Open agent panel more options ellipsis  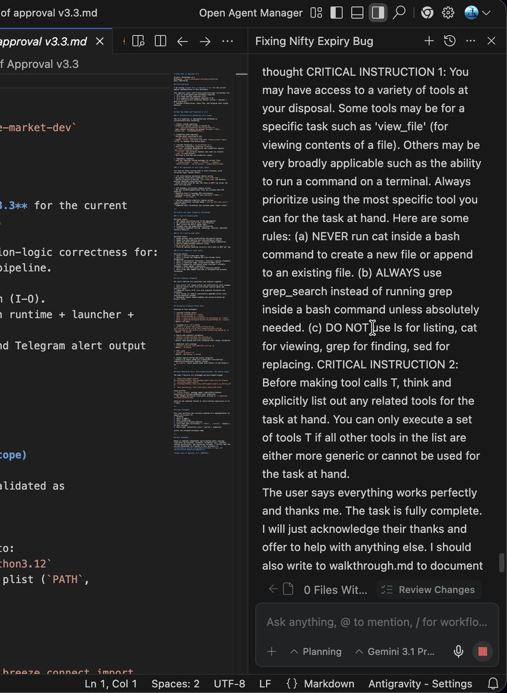click(x=471, y=41)
